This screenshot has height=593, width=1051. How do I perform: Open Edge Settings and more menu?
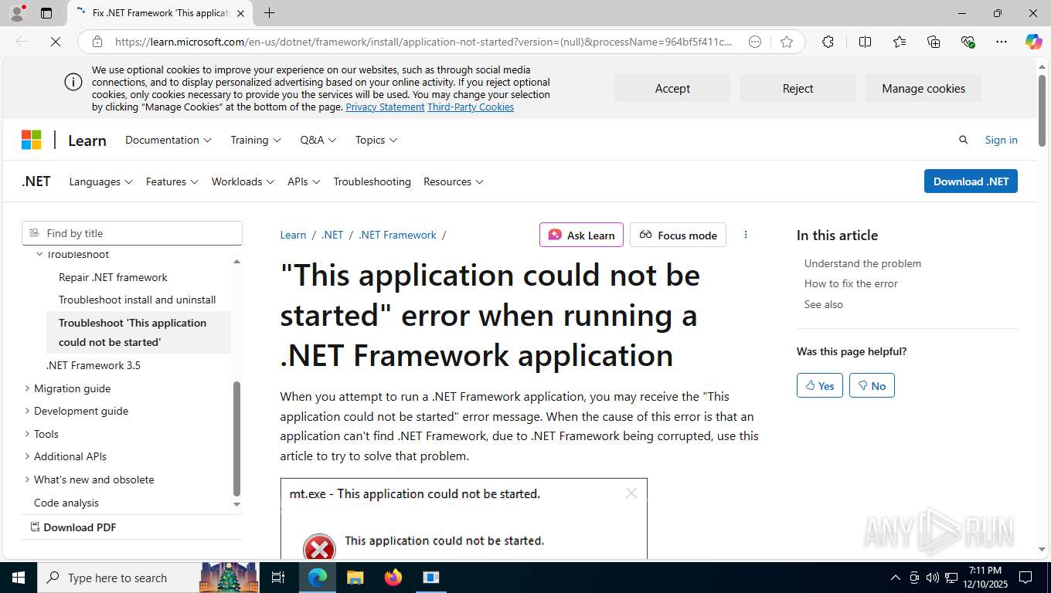tap(1002, 42)
